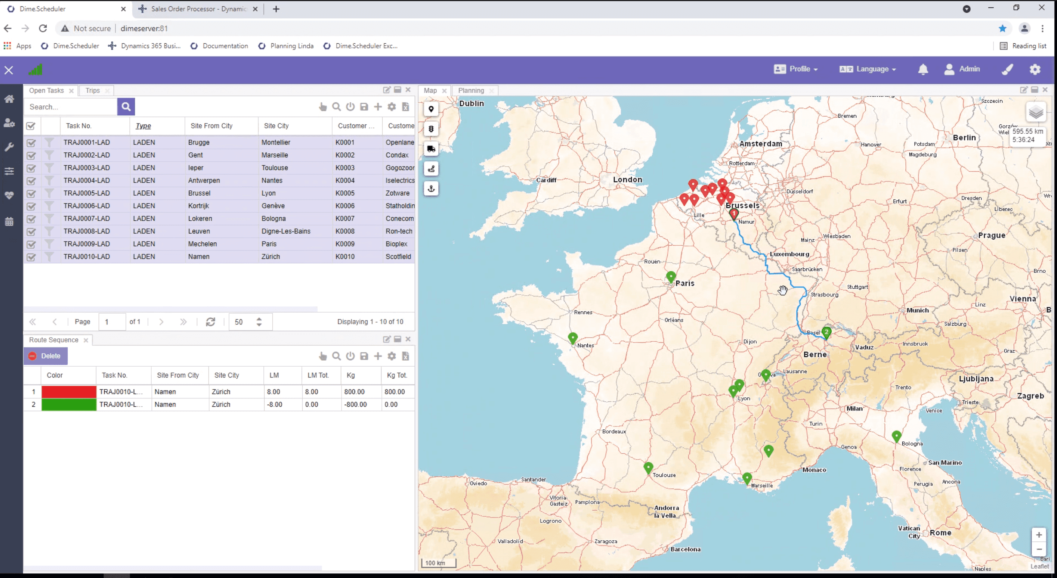Viewport: 1057px width, 578px height.
Task: Switch to the Trips tab
Action: click(92, 90)
